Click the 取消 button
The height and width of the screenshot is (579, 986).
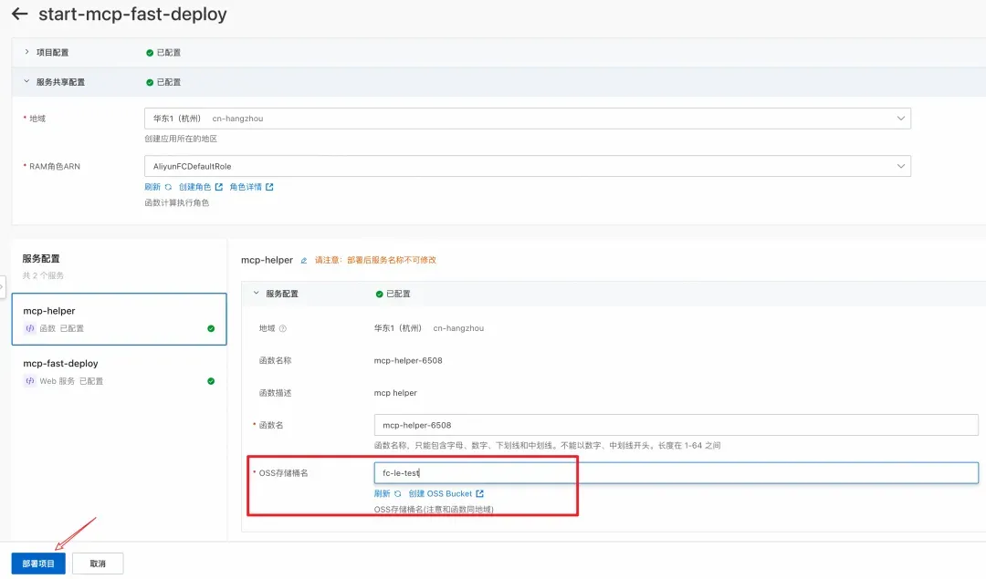[x=98, y=563]
